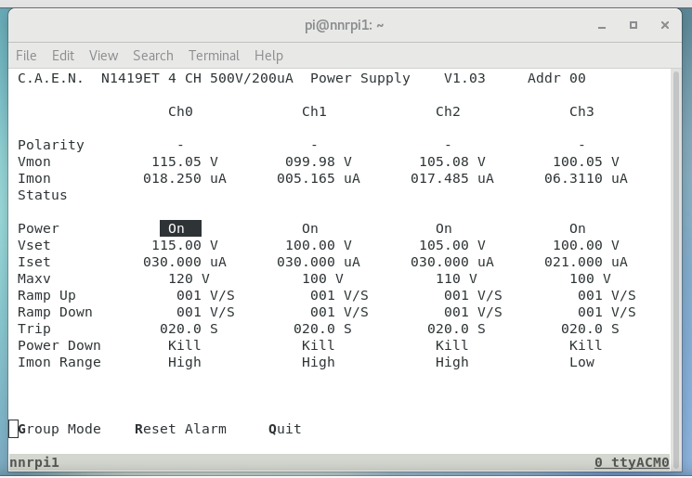Click Ch1 Ramp Up value 001 V/S
This screenshot has width=692, height=478.
(x=339, y=295)
